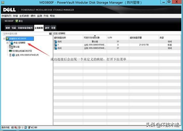The width and height of the screenshot is (183, 131).
Task: Click the 21.810 TB capacity cell
Action: click(144, 45)
